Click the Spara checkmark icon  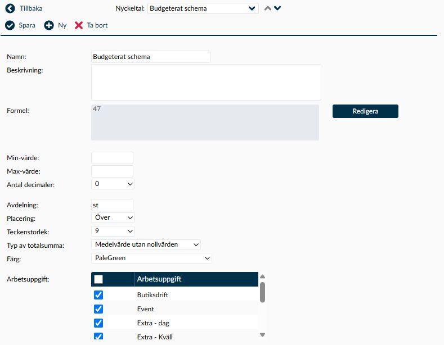[10, 25]
